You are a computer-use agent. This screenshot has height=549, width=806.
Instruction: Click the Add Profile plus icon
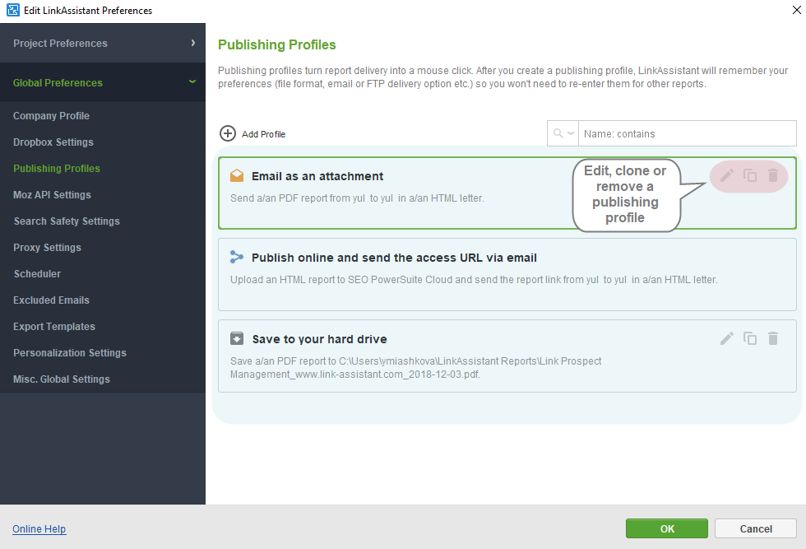pyautogui.click(x=227, y=133)
